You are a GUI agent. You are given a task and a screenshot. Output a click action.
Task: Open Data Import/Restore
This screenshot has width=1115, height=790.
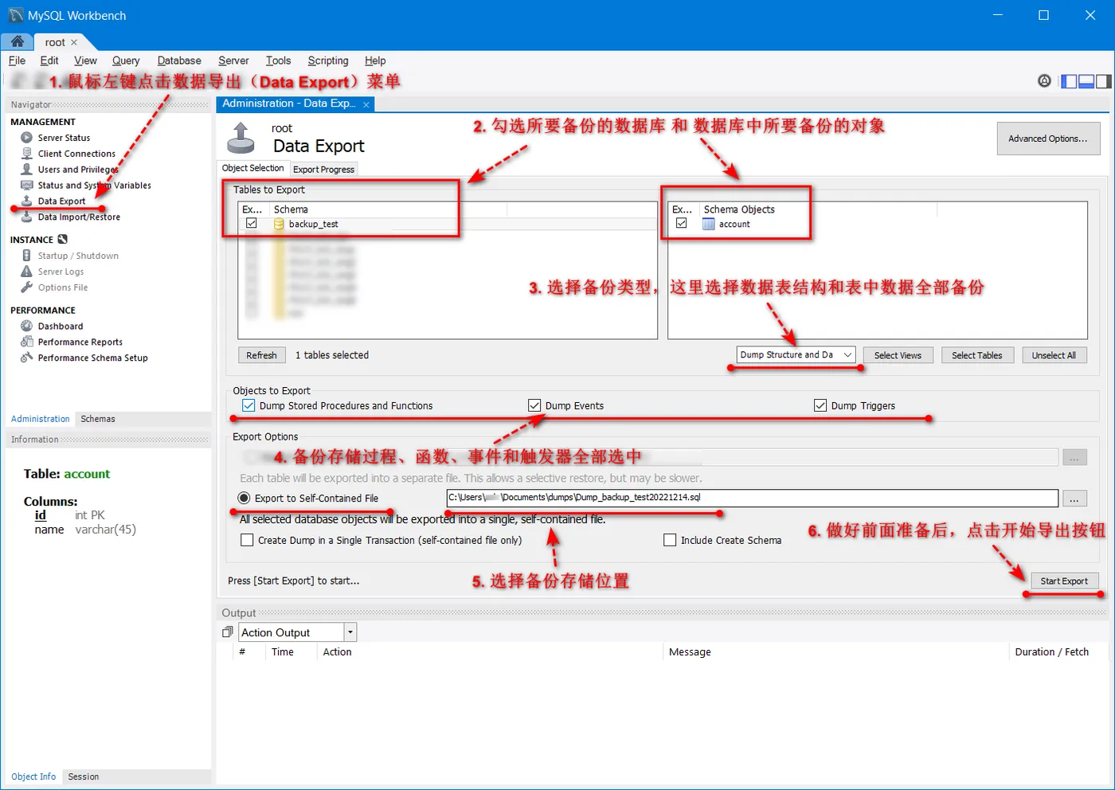[79, 217]
